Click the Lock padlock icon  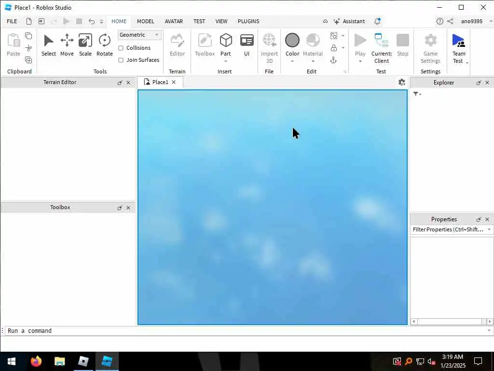(x=334, y=48)
